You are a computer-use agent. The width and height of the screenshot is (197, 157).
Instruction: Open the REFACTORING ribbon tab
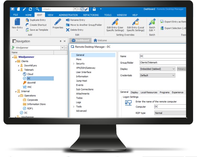pyautogui.click(x=91, y=15)
